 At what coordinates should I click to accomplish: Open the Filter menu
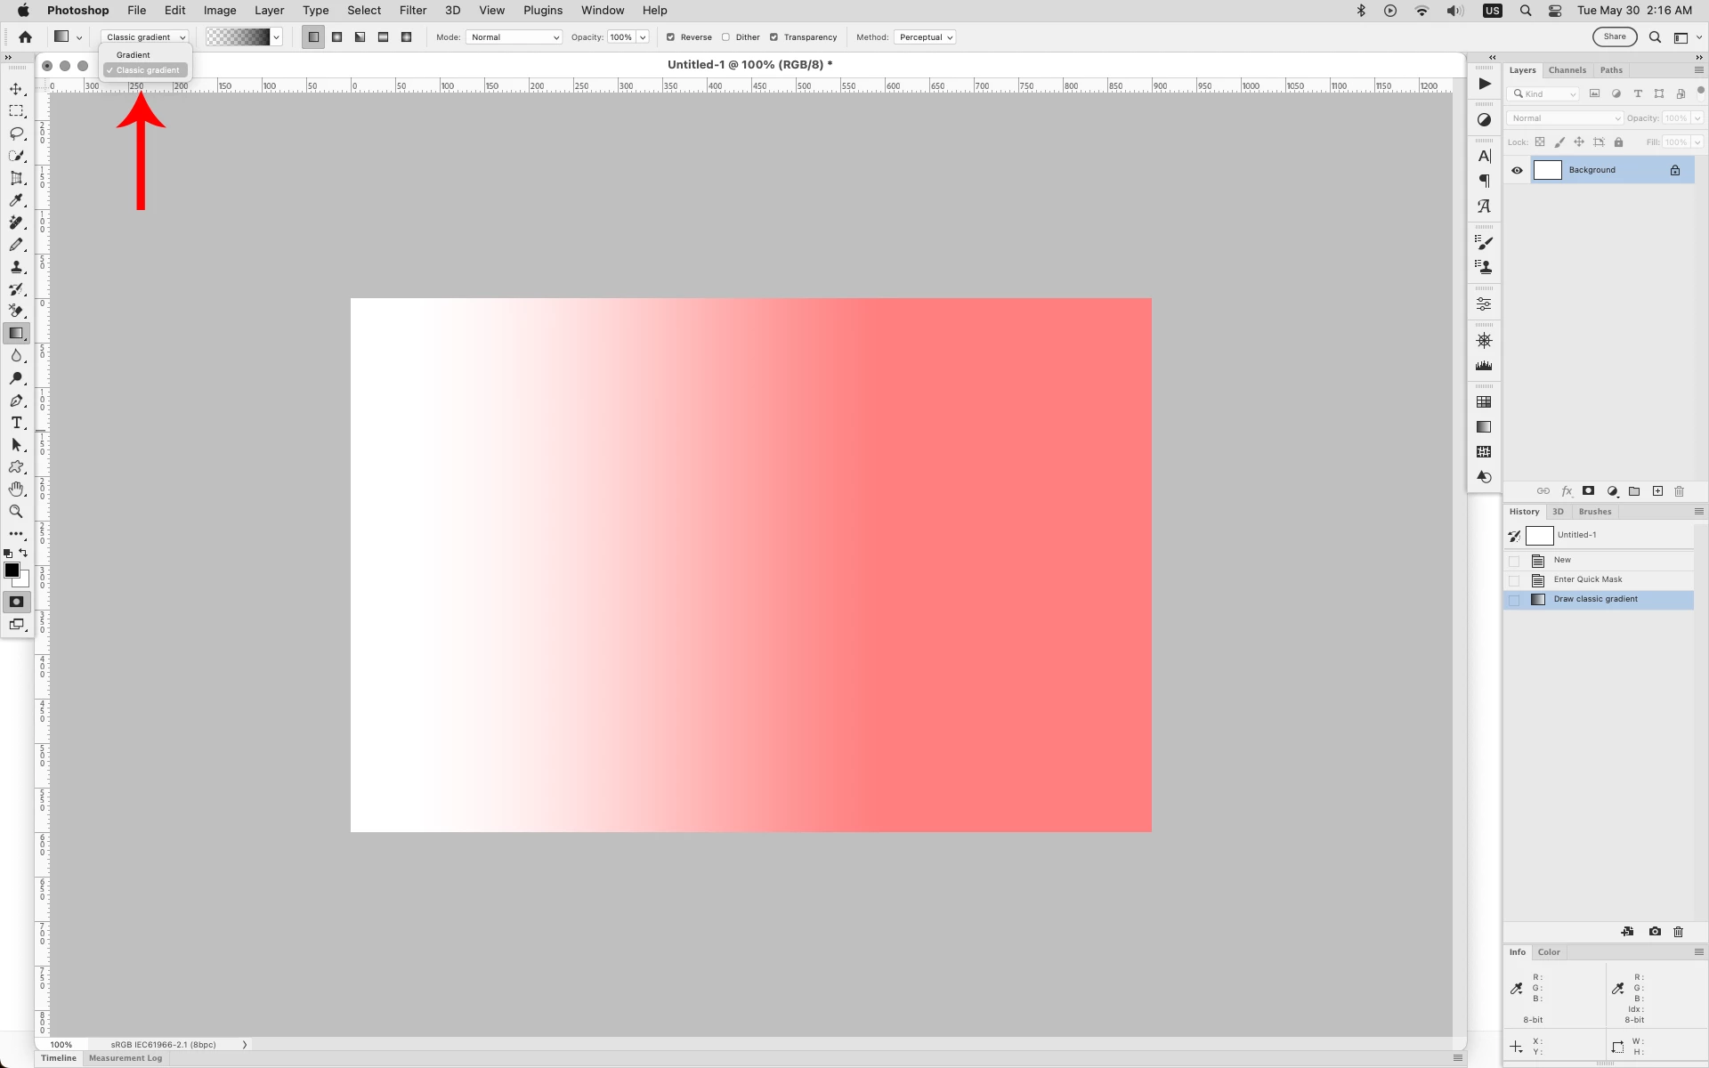click(412, 11)
